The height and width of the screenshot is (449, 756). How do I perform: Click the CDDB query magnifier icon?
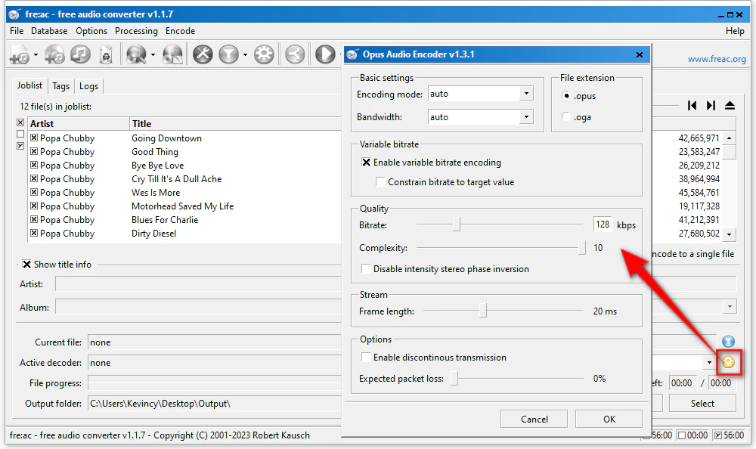tap(136, 54)
